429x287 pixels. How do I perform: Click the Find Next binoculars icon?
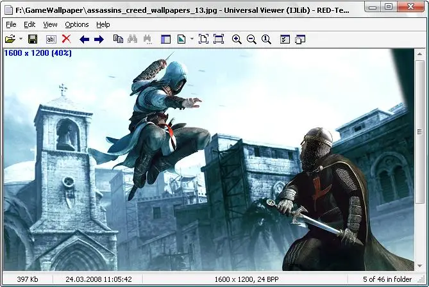(147, 39)
